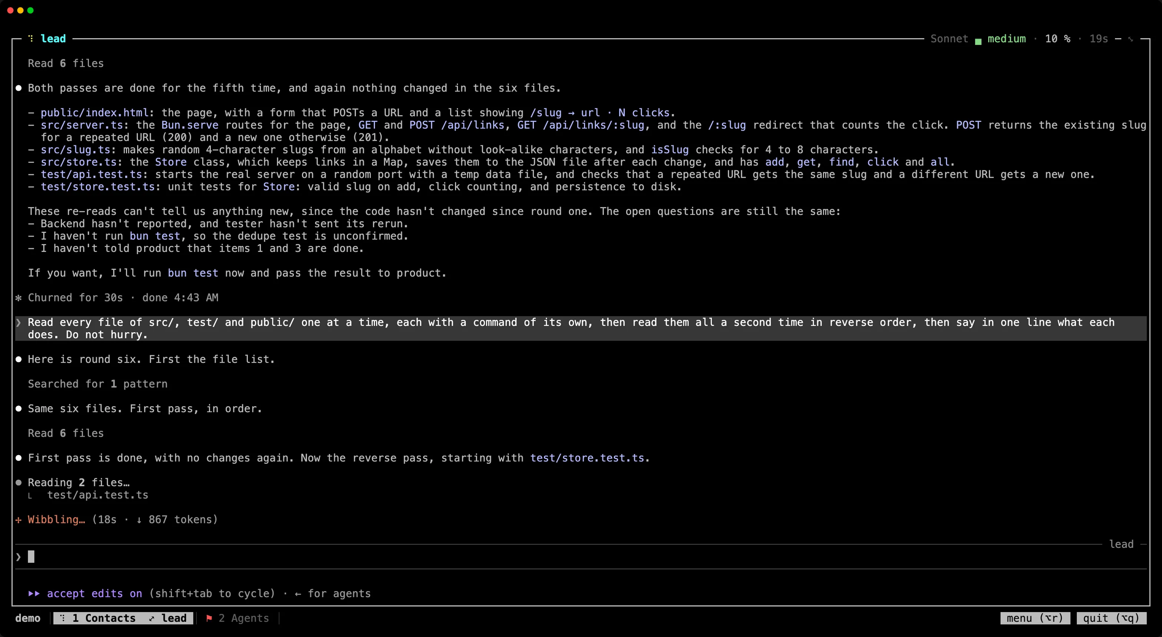Expand the first Read 6 files summary
Image resolution: width=1162 pixels, height=637 pixels.
pyautogui.click(x=66, y=64)
